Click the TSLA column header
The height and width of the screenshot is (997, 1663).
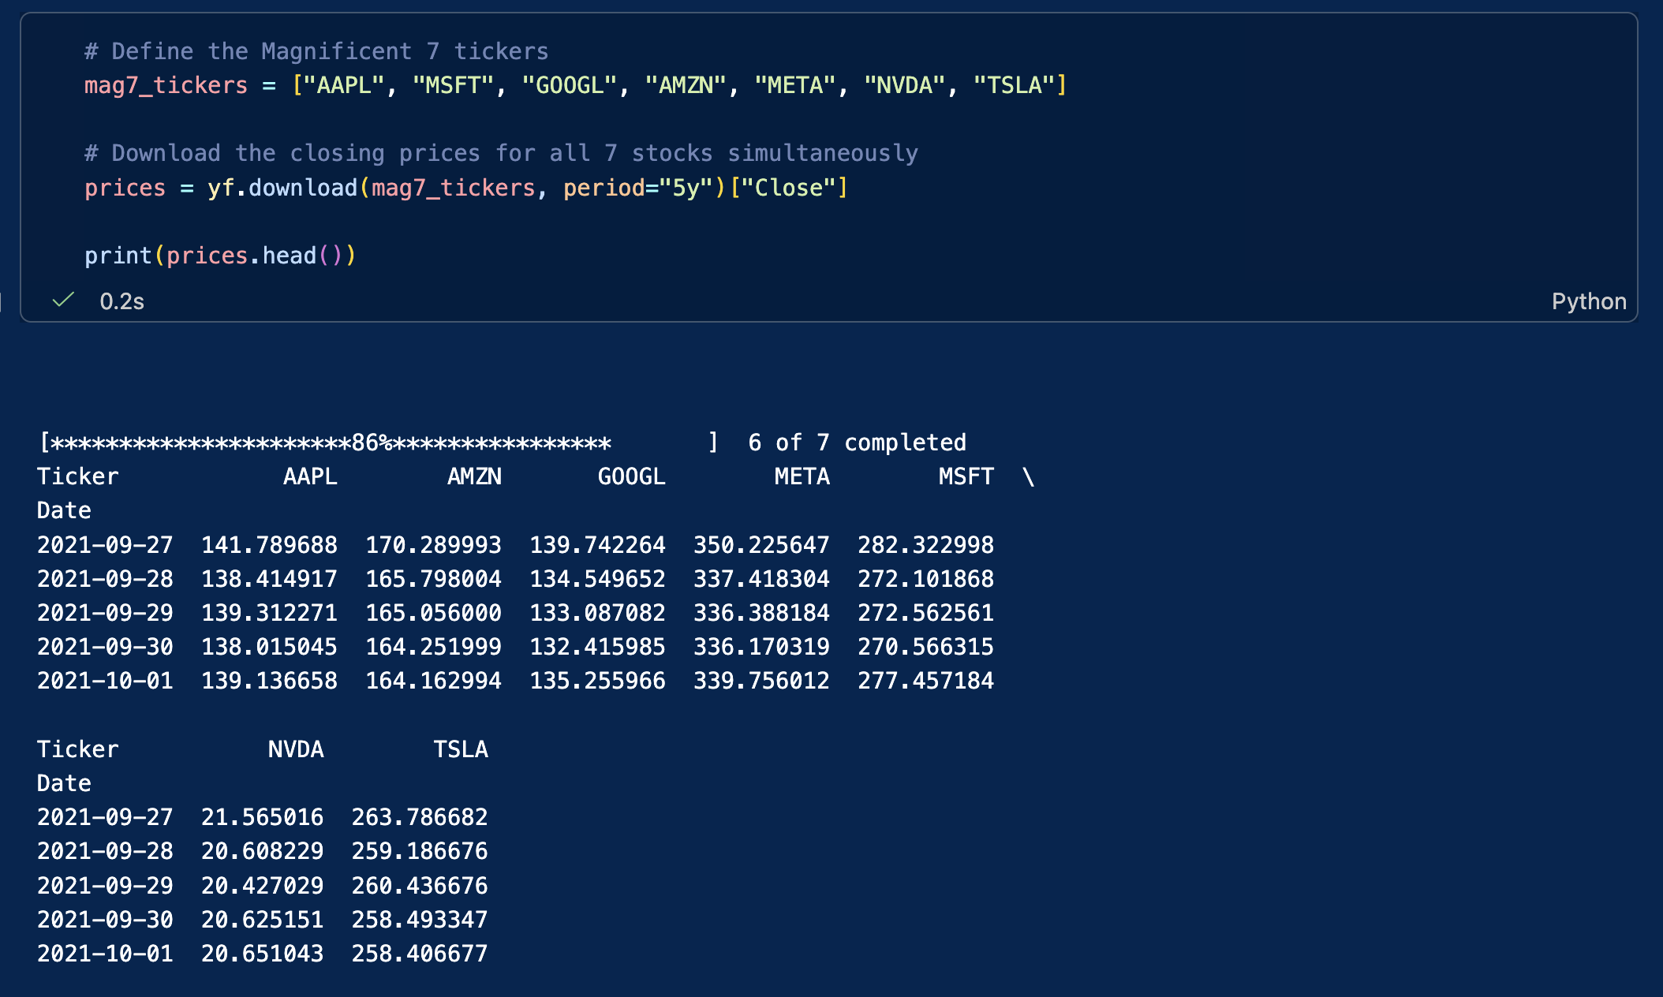point(461,749)
